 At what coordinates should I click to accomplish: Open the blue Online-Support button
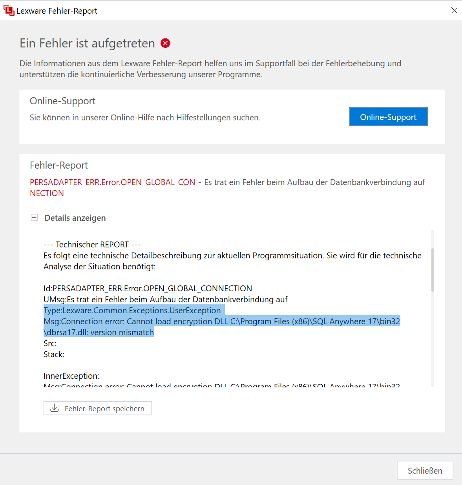pyautogui.click(x=388, y=117)
